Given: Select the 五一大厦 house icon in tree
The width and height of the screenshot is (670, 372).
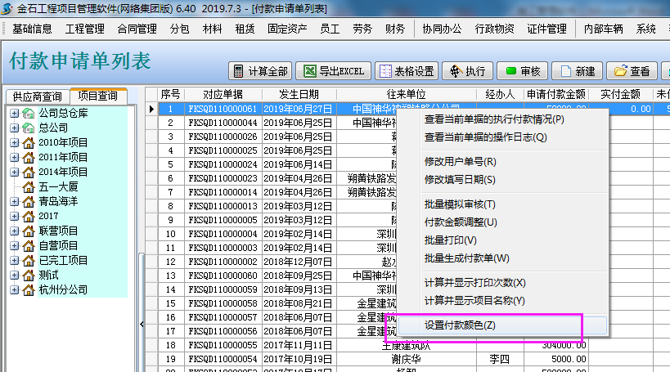Looking at the screenshot, I should point(28,186).
